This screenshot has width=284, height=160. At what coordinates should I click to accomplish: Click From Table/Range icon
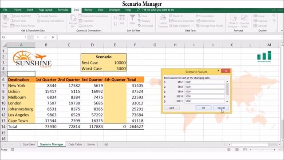[12, 26]
